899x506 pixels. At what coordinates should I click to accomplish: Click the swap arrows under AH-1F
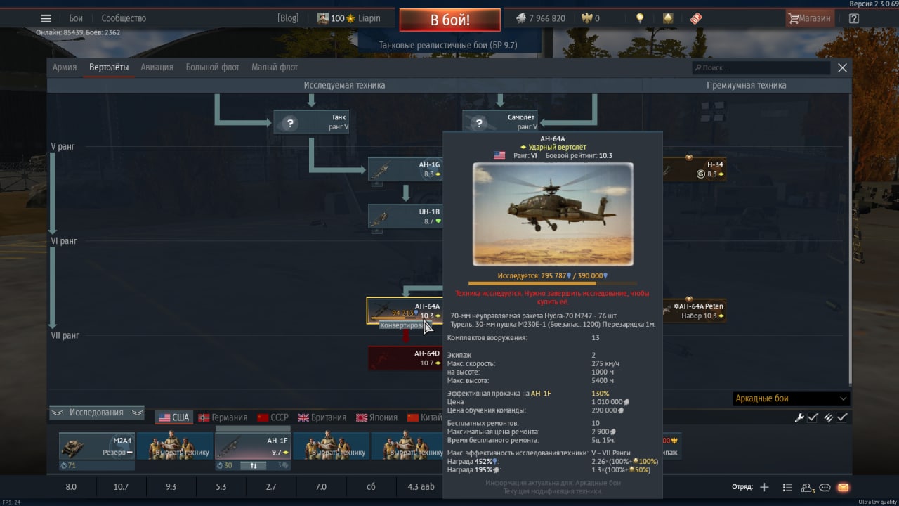pos(254,465)
